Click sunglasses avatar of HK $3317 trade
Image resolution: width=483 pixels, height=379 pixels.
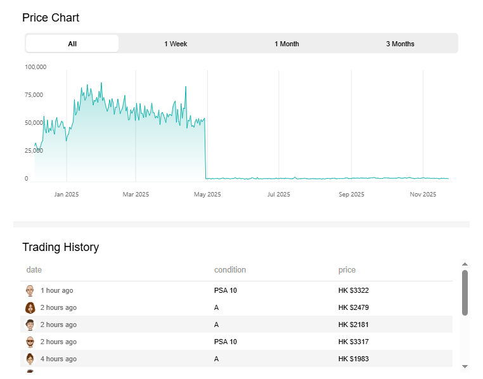point(30,342)
